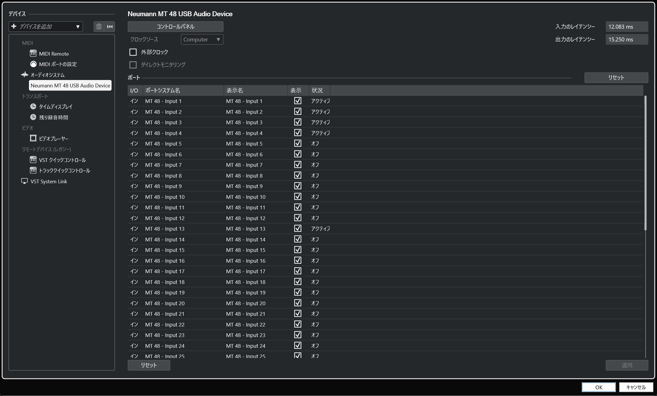
Task: Select トラッククイックコントロール in the tree
Action: point(64,170)
